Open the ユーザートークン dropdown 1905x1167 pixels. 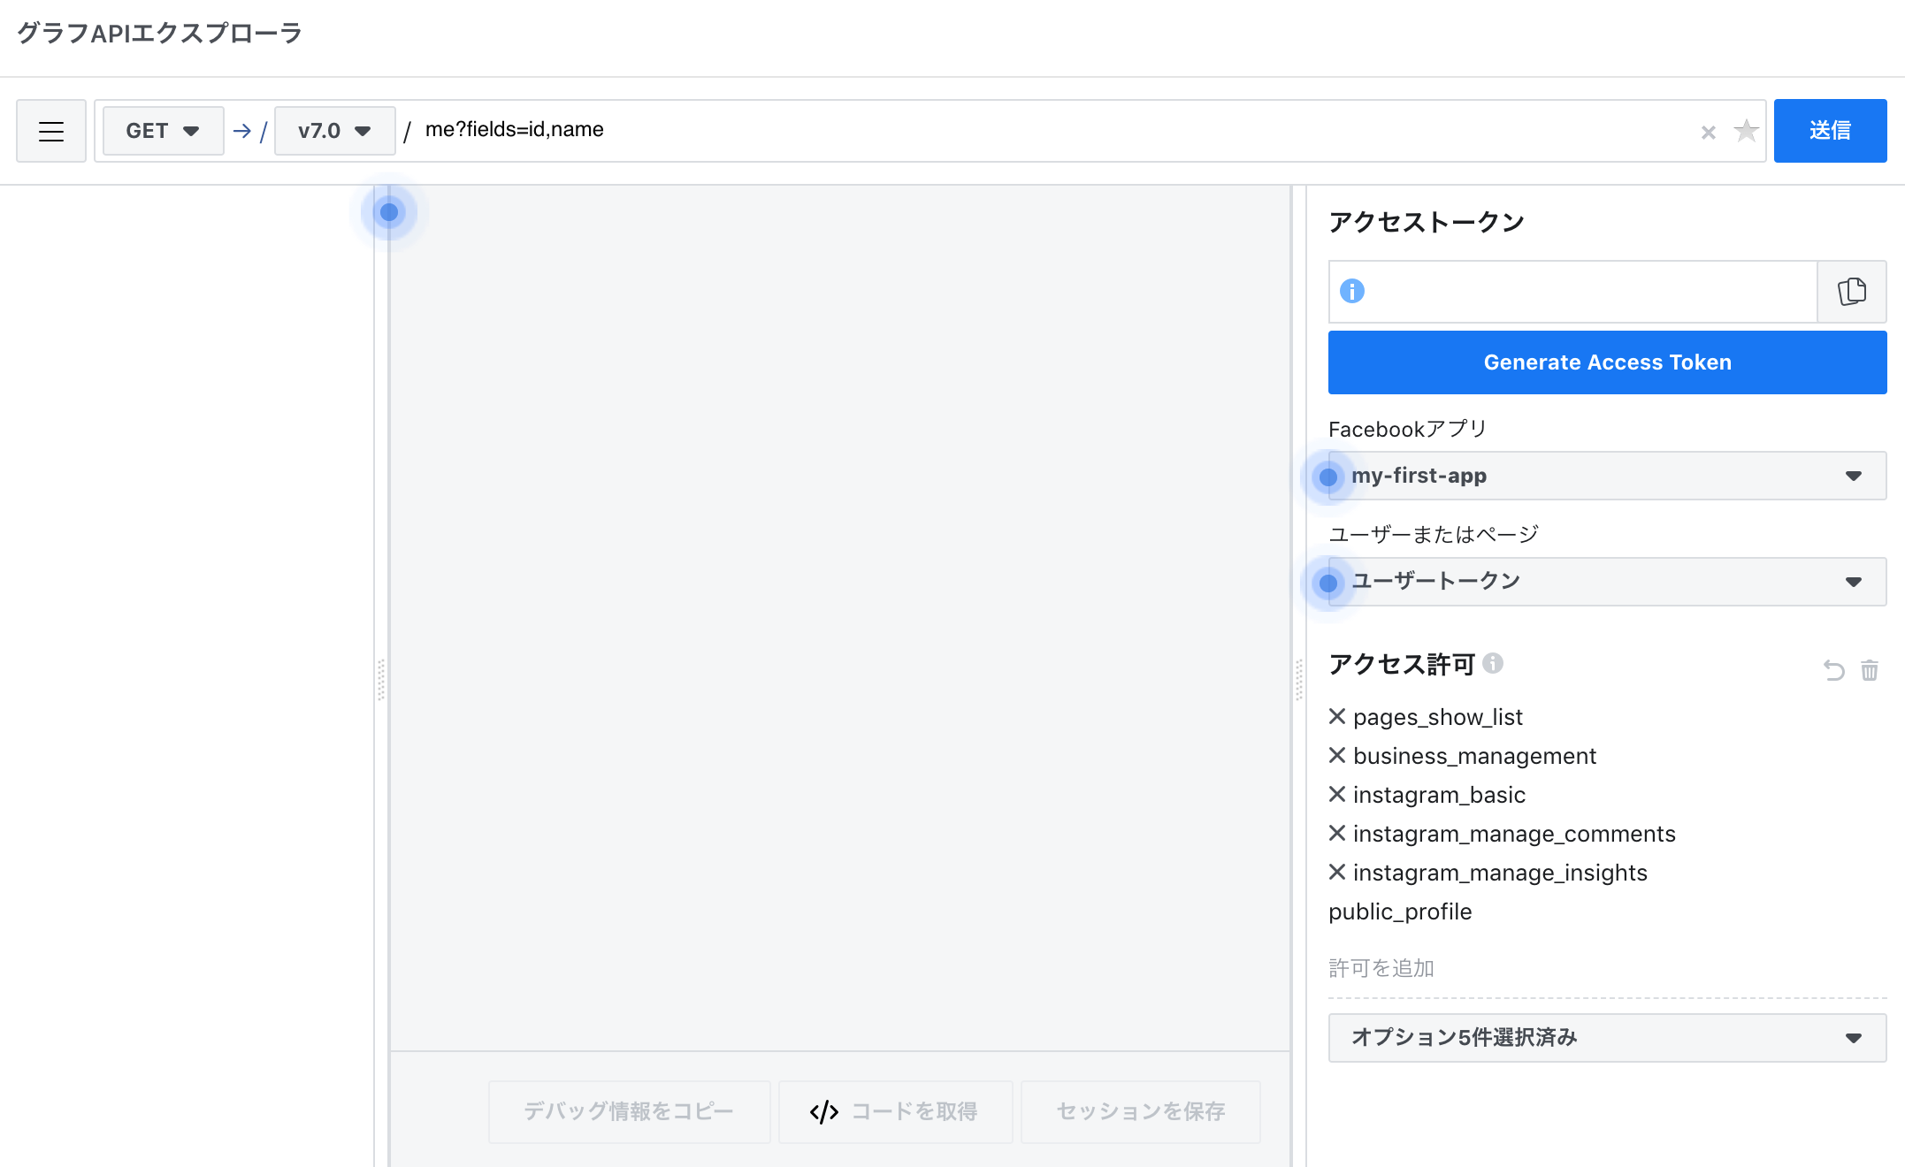coord(1606,582)
